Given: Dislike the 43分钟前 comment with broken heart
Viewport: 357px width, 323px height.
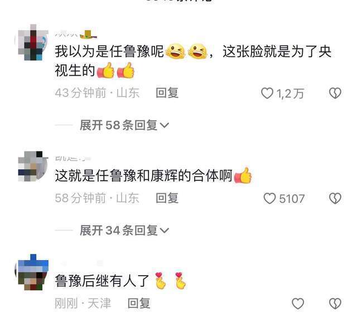Looking at the screenshot, I should pos(335,93).
